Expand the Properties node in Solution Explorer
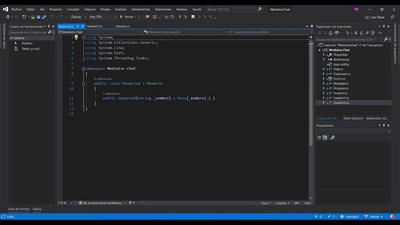400x225 pixels. click(324, 55)
